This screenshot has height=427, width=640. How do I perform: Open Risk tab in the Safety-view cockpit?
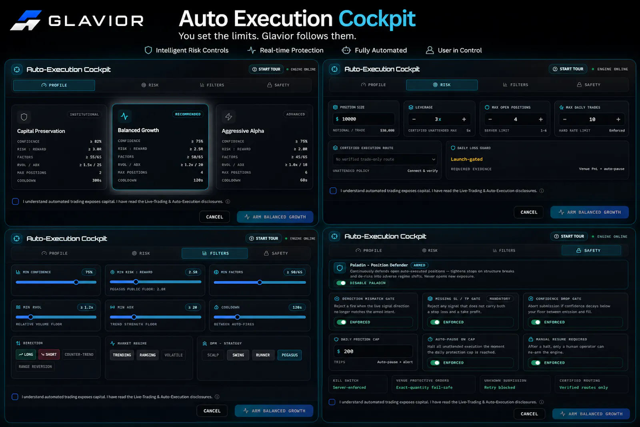(430, 251)
